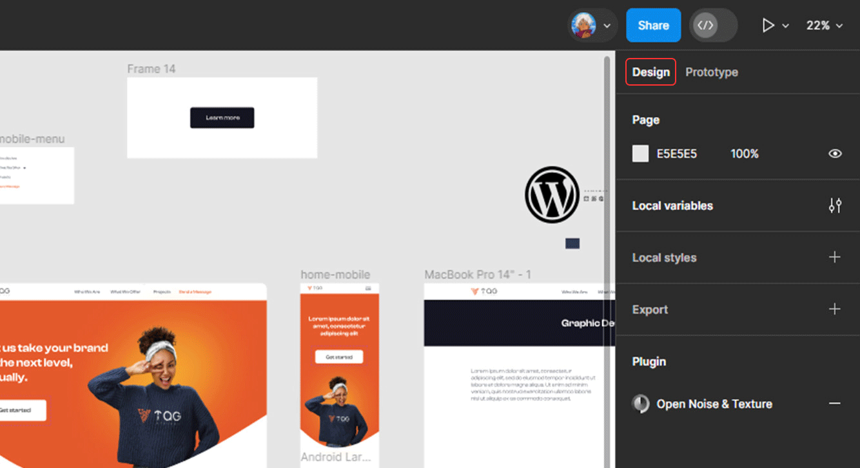Click Get started button in desktop hero frame
This screenshot has width=860, height=468.
tap(23, 410)
